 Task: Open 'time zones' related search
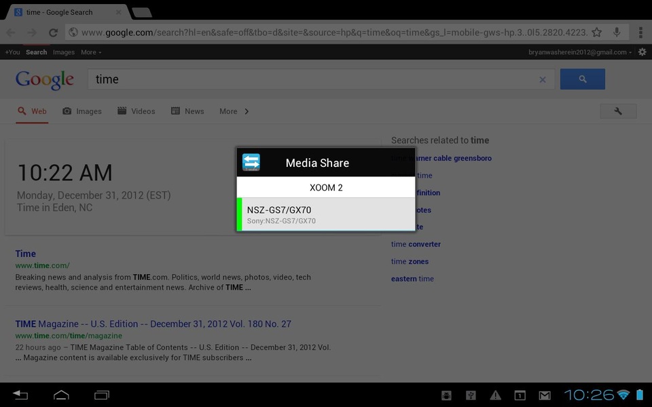click(410, 261)
